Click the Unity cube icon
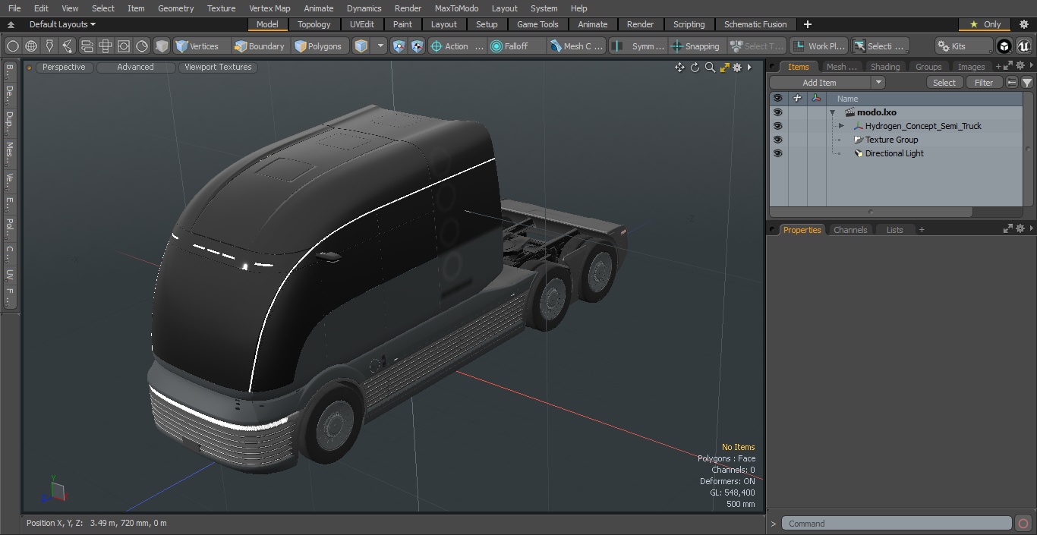Image resolution: width=1037 pixels, height=535 pixels. 1004,46
